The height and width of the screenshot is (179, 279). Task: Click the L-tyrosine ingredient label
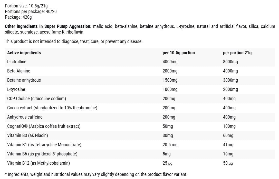[16, 89]
